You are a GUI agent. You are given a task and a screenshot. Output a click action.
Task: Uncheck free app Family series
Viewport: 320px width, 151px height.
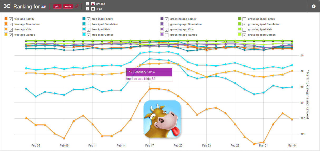[11, 19]
